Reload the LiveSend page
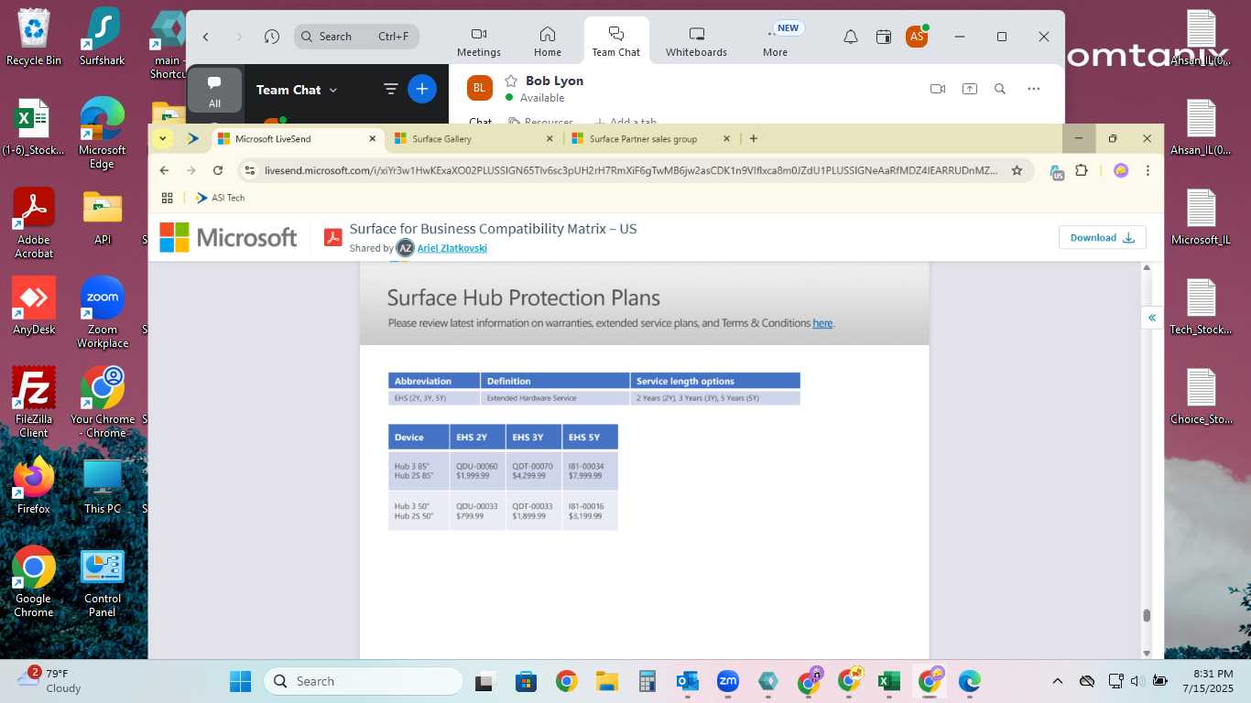This screenshot has width=1251, height=703. pos(218,170)
